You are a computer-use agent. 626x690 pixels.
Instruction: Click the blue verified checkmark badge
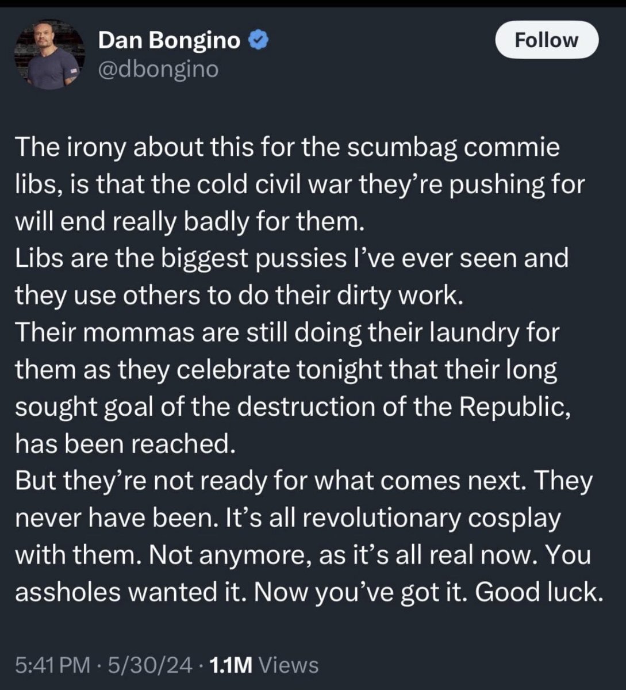(256, 40)
